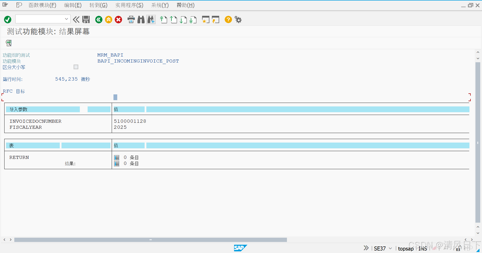Viewport: 482px width, 253px height.
Task: Open Help with the question mark icon
Action: coord(228,19)
